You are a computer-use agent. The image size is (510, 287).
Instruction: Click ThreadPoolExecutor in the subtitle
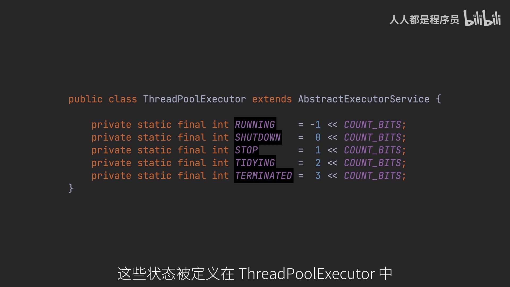pos(307,274)
